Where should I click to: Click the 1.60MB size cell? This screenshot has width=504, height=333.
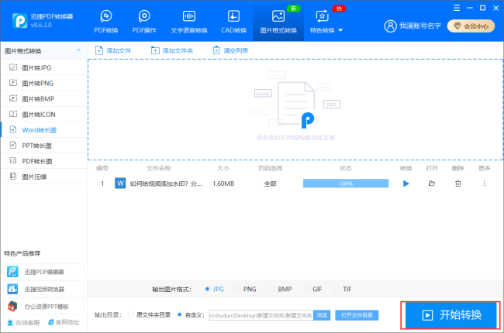[223, 184]
